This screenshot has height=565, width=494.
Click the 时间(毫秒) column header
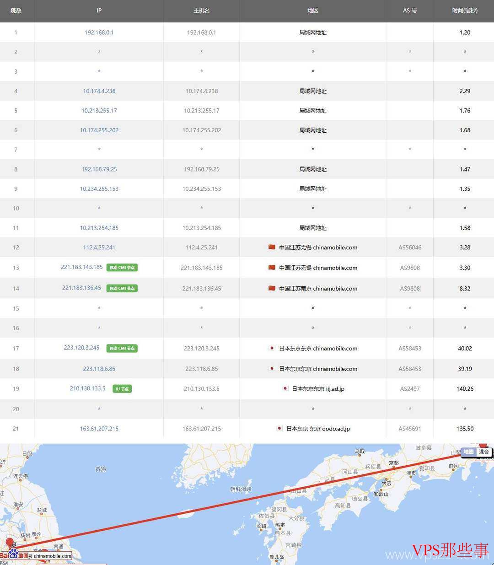[x=465, y=10]
